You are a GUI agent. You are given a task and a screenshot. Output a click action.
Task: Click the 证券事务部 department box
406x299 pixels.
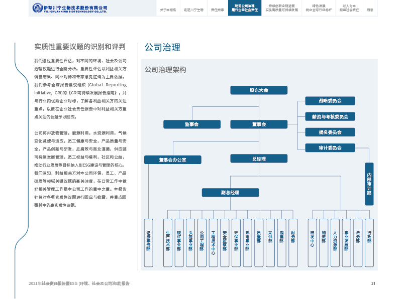point(148,242)
